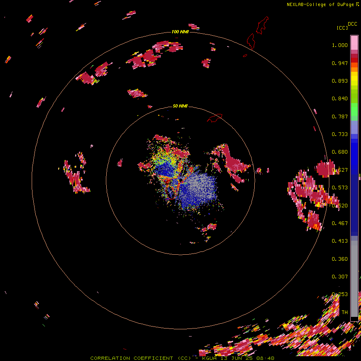Click the TH threshold label

[x=345, y=312]
